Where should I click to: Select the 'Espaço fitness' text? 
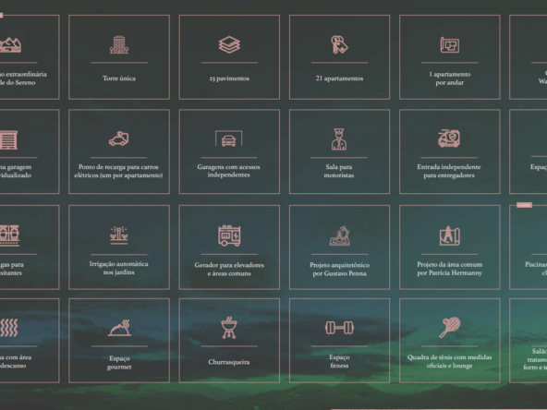click(339, 362)
